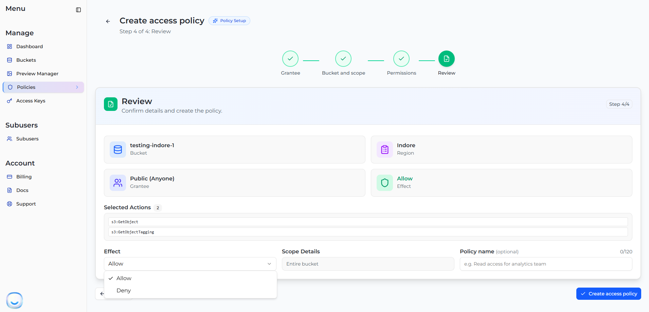
Task: Choose Allow from the Effect options
Action: (191, 278)
